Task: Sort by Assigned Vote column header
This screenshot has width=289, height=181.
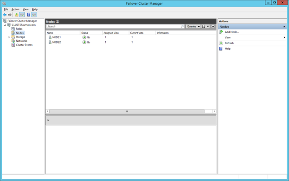Action: (x=116, y=33)
